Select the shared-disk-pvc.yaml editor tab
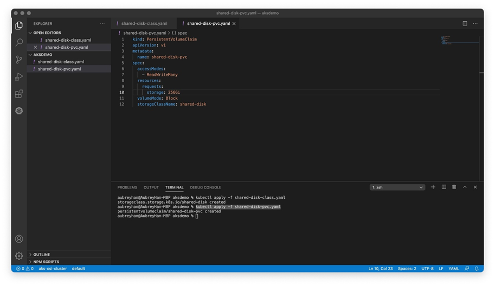 [208, 24]
